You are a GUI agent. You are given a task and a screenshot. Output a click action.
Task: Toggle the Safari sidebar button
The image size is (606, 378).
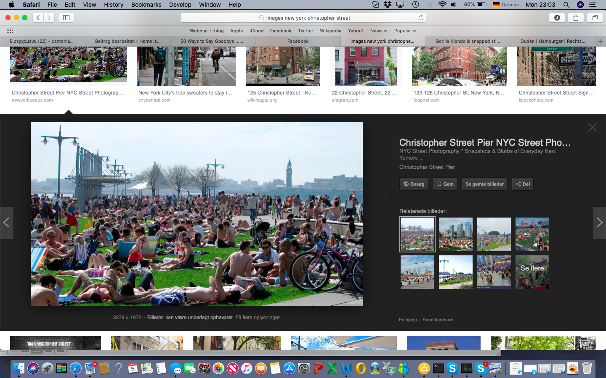coord(66,18)
